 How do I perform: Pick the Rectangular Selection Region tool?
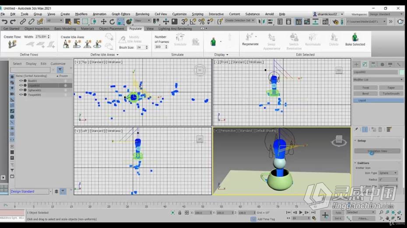click(x=85, y=21)
